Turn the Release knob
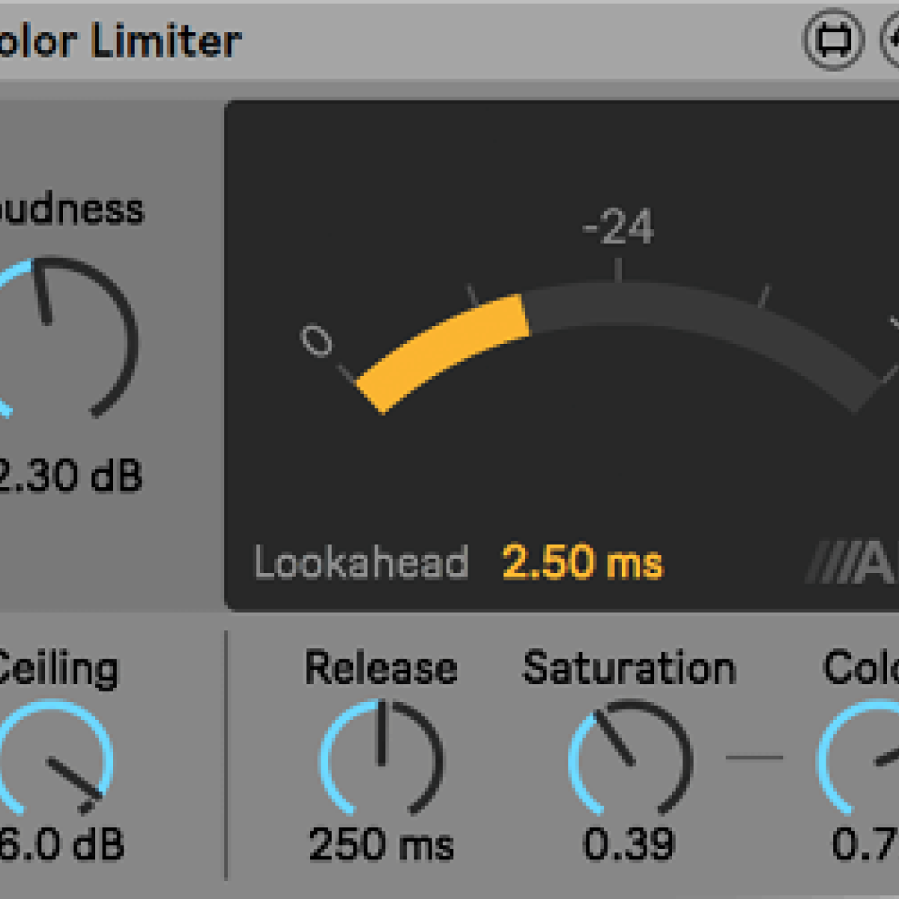Viewport: 899px width, 899px height. point(382,757)
